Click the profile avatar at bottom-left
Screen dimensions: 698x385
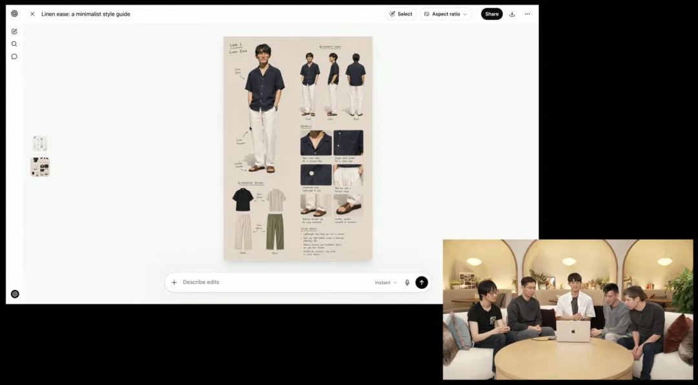[15, 294]
